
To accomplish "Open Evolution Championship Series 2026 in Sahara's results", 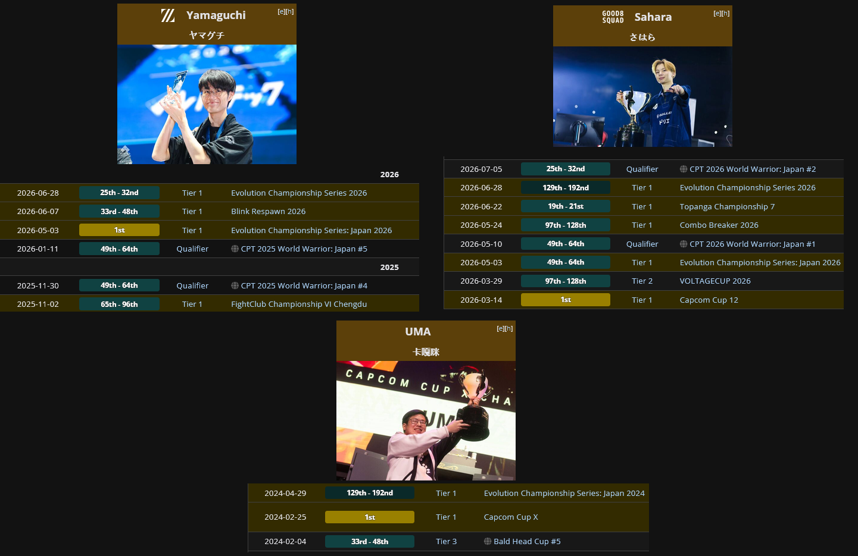I will click(748, 187).
